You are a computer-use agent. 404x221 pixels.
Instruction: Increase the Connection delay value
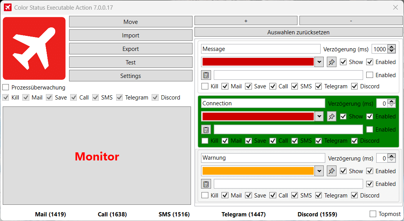pyautogui.click(x=392, y=101)
